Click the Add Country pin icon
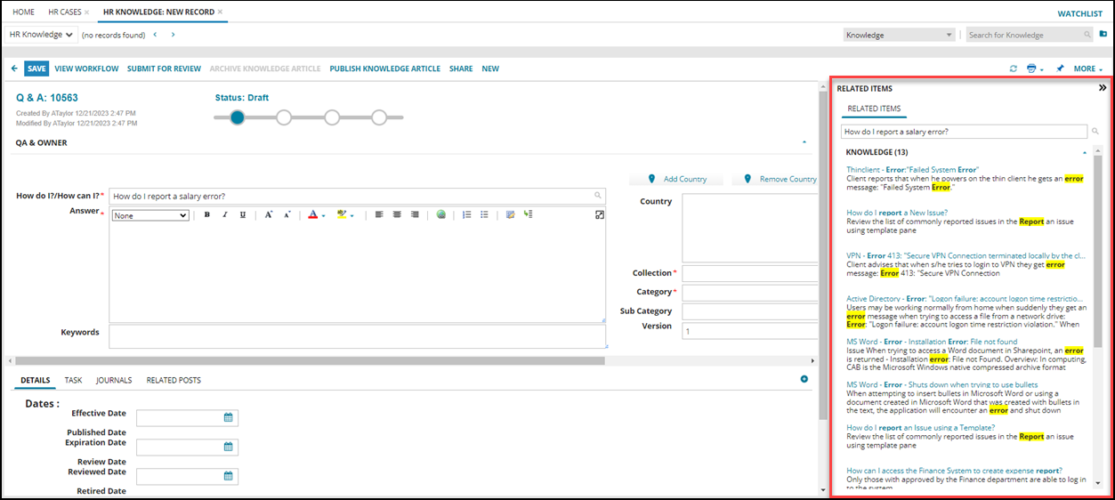Viewport: 1115px width, 500px height. pos(652,179)
